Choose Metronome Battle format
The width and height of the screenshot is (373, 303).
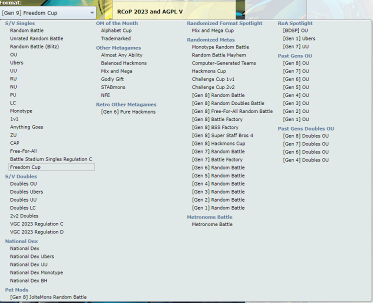click(x=212, y=224)
